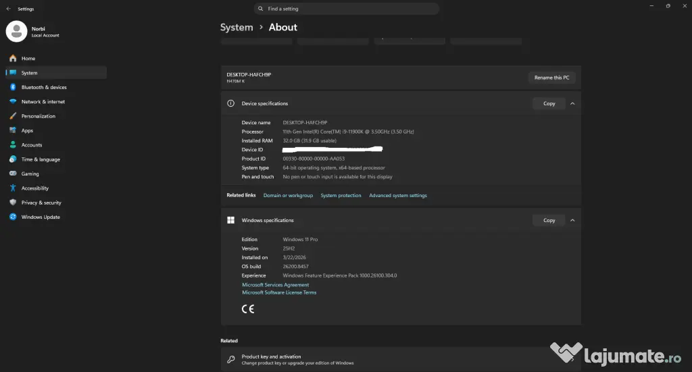692x372 pixels.
Task: Click the Home icon in sidebar
Action: click(x=13, y=58)
